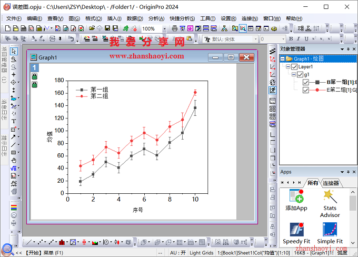Toggle the Layer1 checkbox in Object Manager
The width and height of the screenshot is (358, 257).
point(294,67)
